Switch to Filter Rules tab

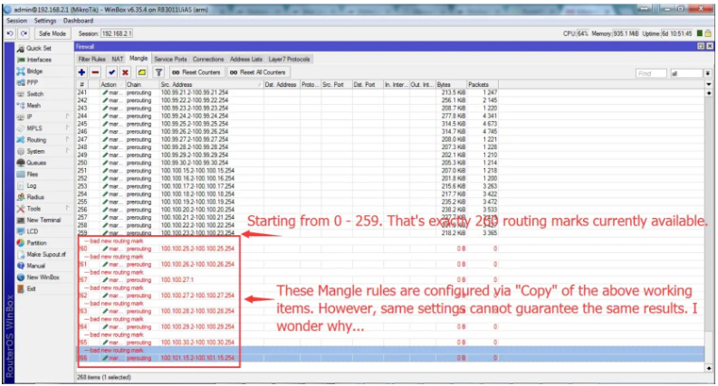(x=91, y=59)
